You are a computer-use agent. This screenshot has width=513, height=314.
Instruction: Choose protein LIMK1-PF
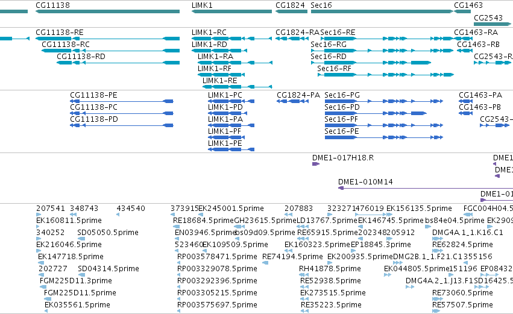click(x=227, y=137)
